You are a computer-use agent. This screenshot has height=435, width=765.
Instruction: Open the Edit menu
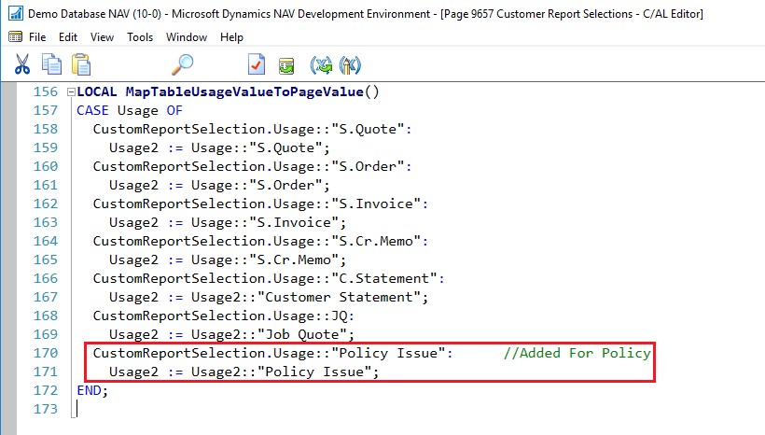tap(68, 37)
